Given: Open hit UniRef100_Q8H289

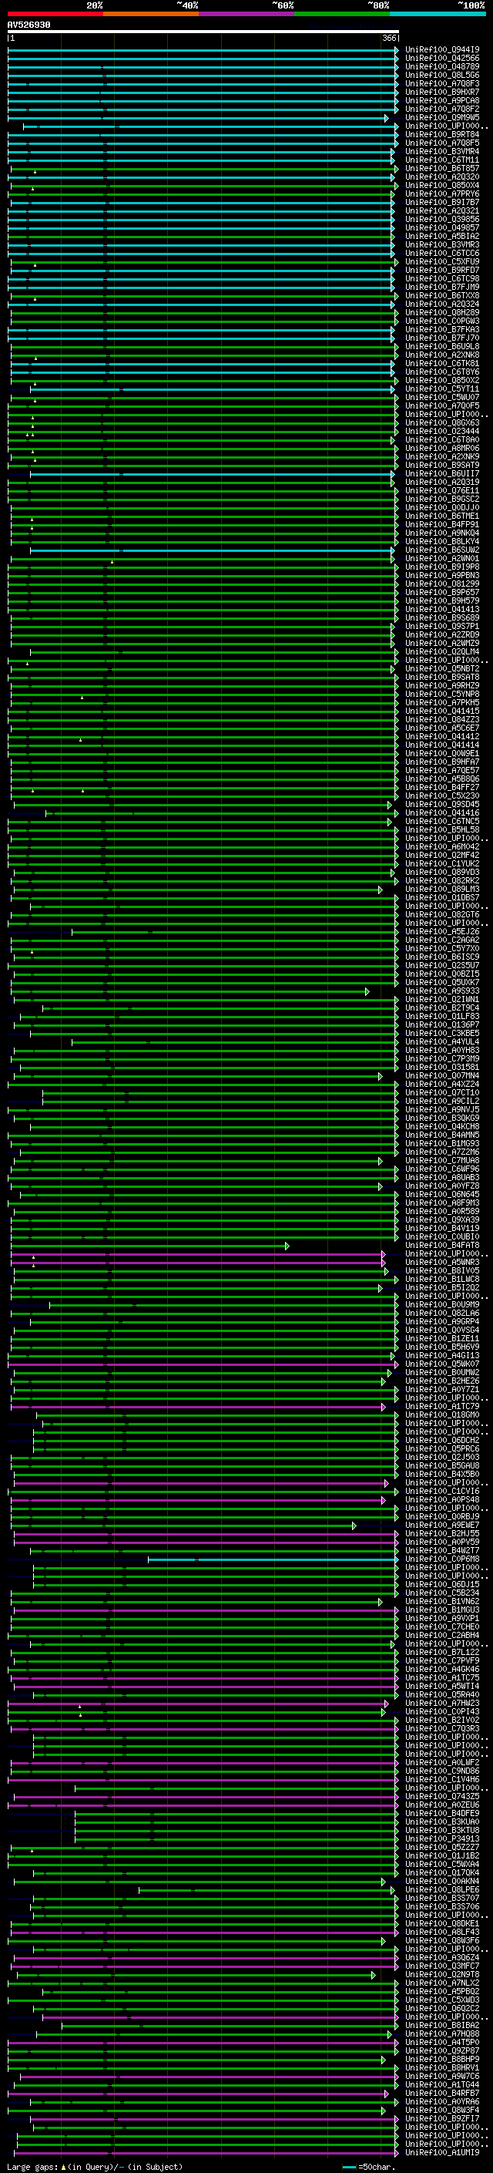Looking at the screenshot, I should tap(442, 312).
